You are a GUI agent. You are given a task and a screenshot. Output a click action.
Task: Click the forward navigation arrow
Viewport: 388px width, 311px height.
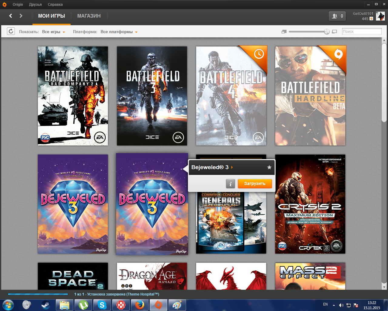[x=21, y=16]
